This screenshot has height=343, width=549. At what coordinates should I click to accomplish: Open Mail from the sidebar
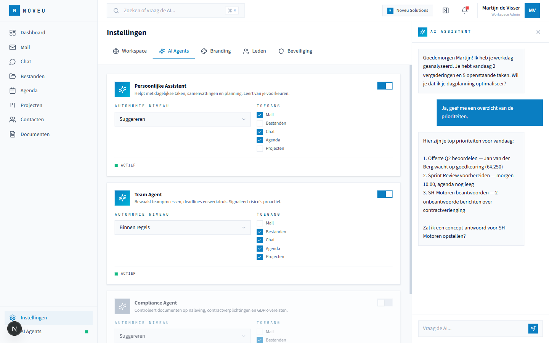25,47
